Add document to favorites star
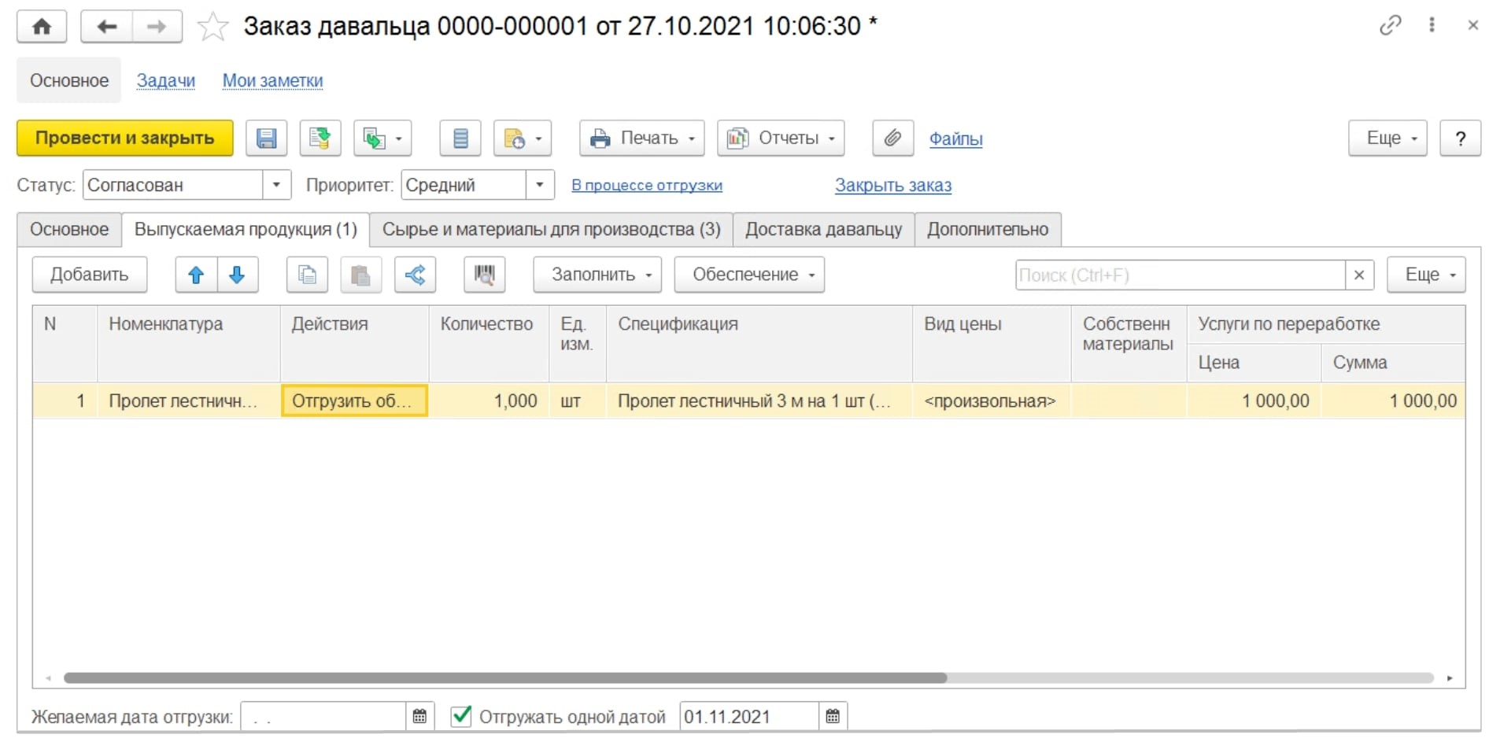The height and width of the screenshot is (742, 1489). tap(212, 27)
